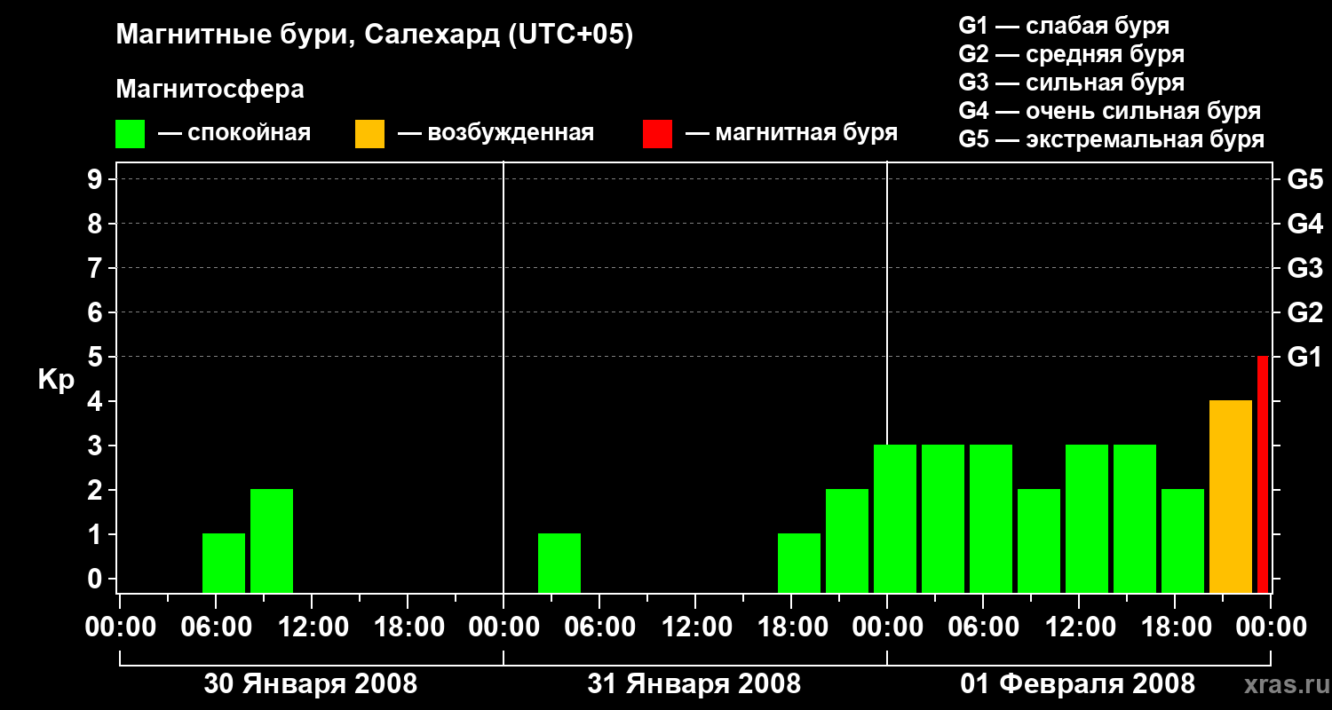Select the green Kp 2 bar on 31 Января
This screenshot has width=1332, height=710.
point(847,540)
